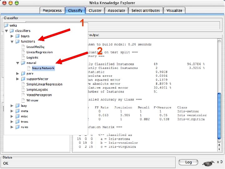Go to the Associate tab
This screenshot has width=225, height=169.
coord(116,11)
